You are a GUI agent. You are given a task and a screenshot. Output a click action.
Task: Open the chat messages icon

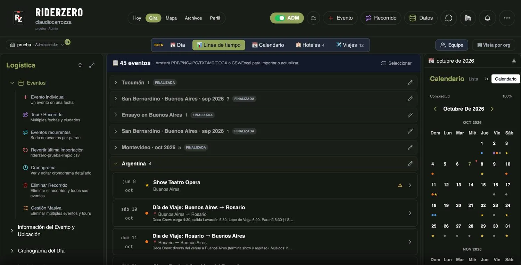pyautogui.click(x=449, y=18)
